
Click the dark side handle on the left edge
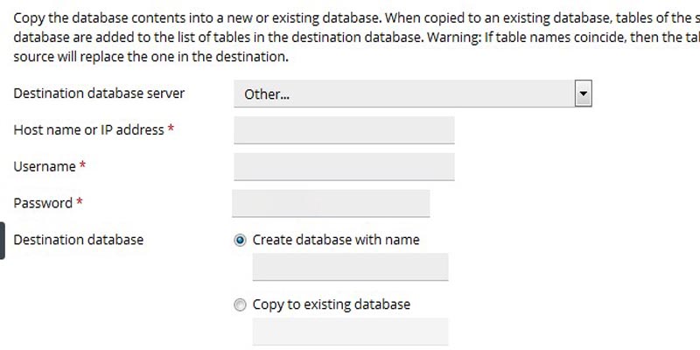[3, 241]
